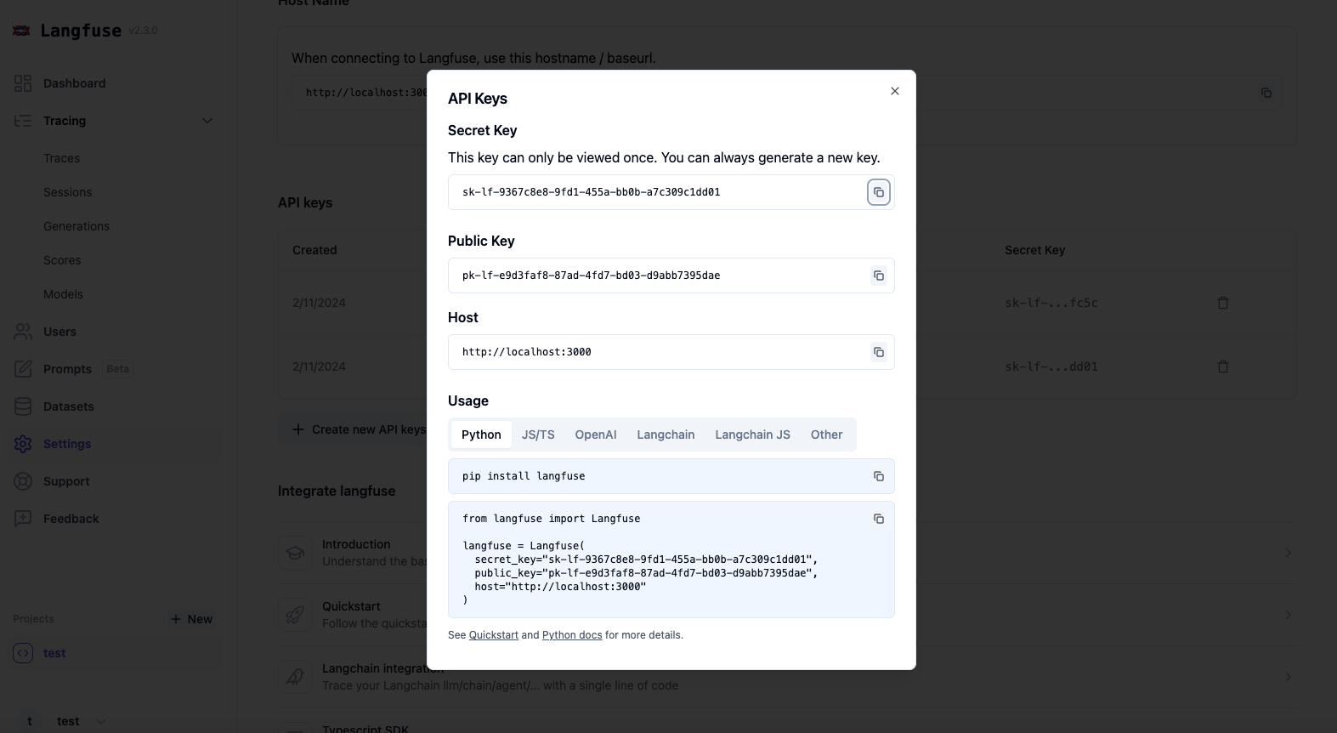Navigate to Scores in the sidebar
The width and height of the screenshot is (1337, 733).
[62, 260]
